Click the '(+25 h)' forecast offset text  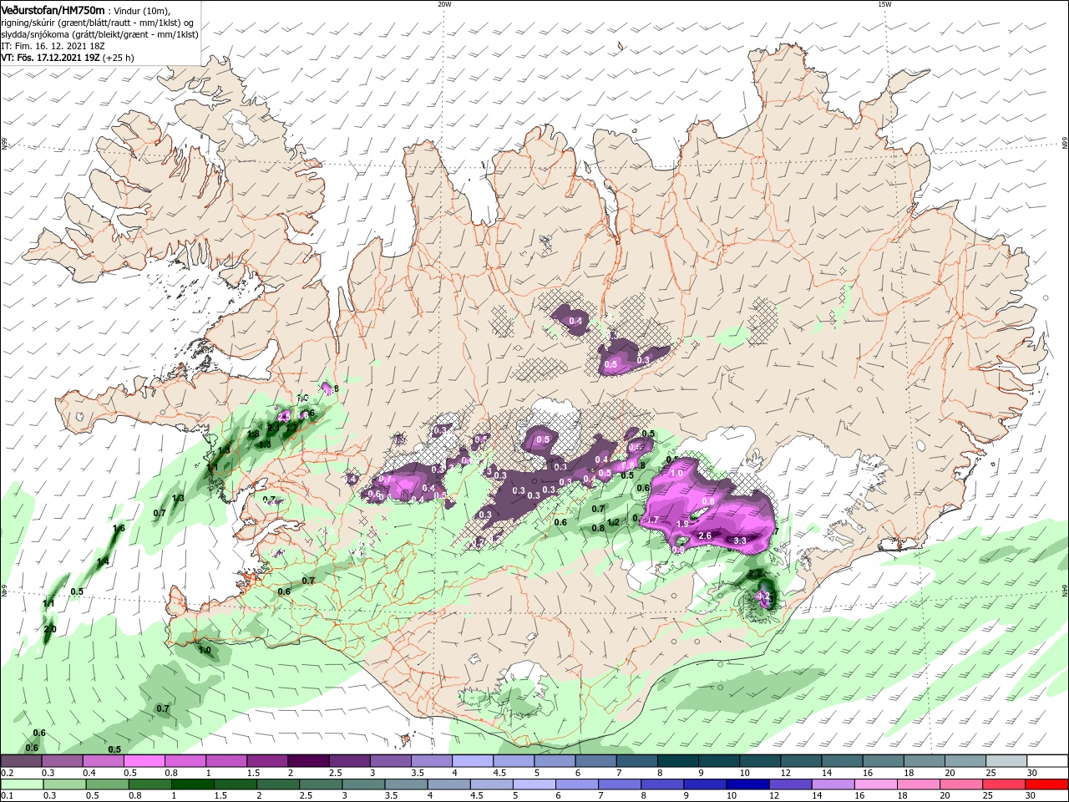point(119,58)
